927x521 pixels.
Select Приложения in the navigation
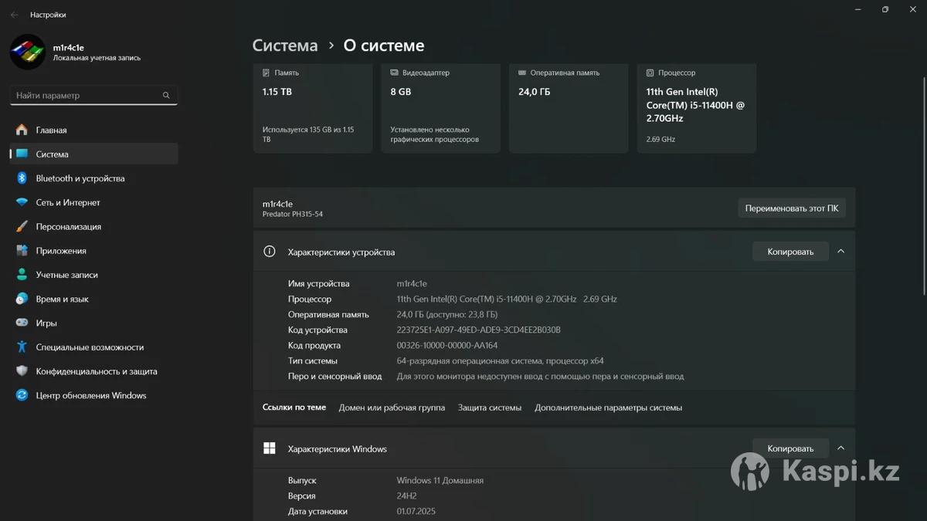coord(93,251)
